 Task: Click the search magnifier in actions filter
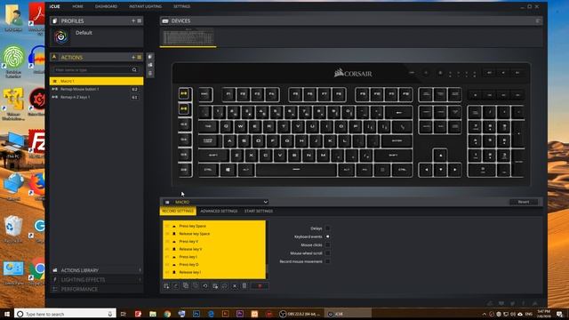click(134, 69)
